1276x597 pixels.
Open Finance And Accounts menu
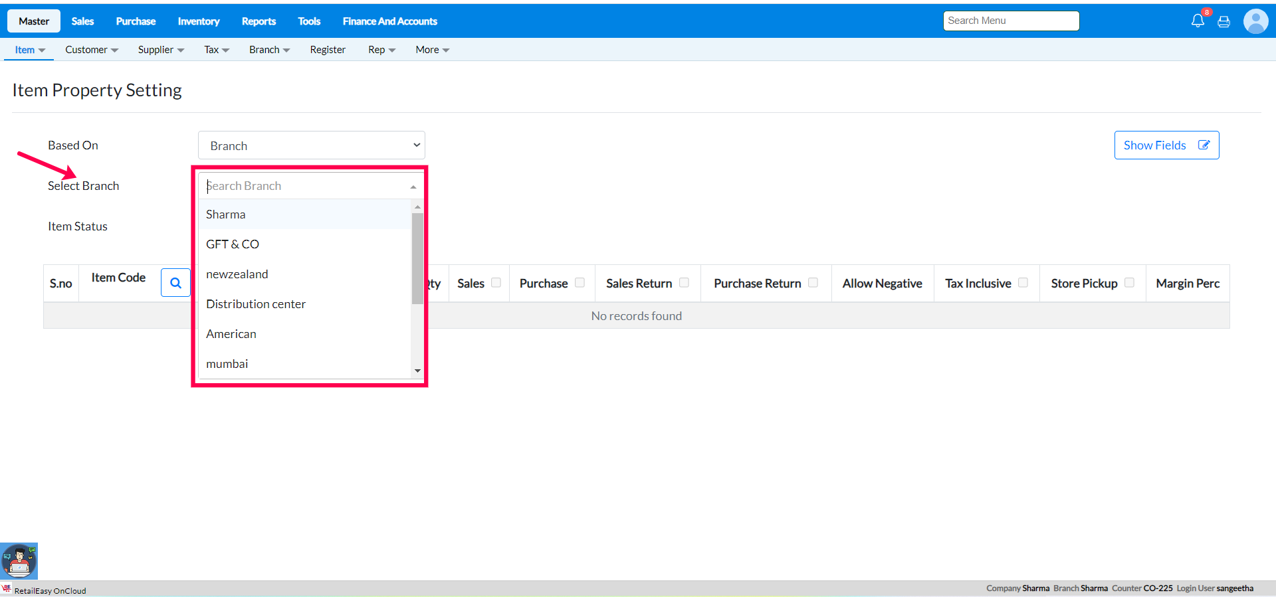click(x=389, y=21)
